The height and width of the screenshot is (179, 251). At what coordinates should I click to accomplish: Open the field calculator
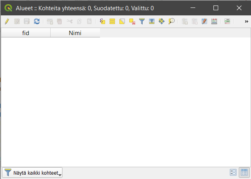point(214,21)
